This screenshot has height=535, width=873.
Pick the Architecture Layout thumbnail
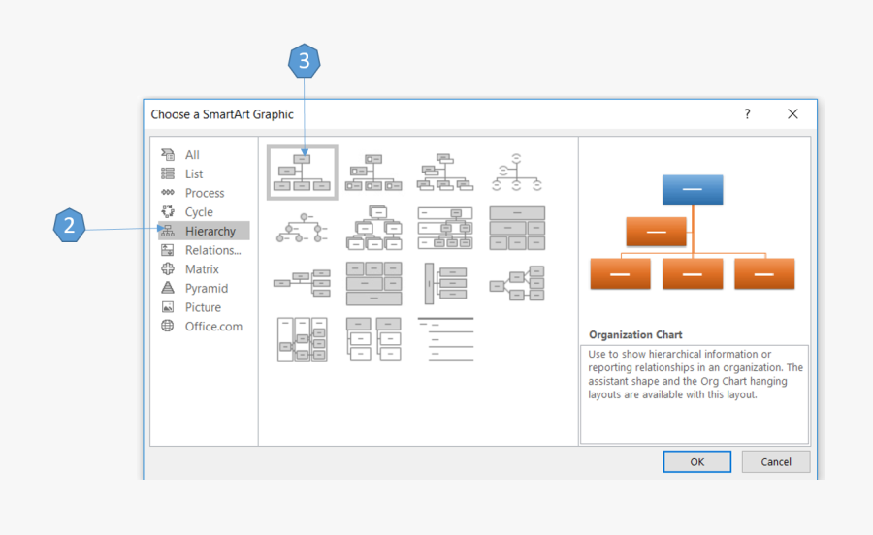click(x=373, y=283)
